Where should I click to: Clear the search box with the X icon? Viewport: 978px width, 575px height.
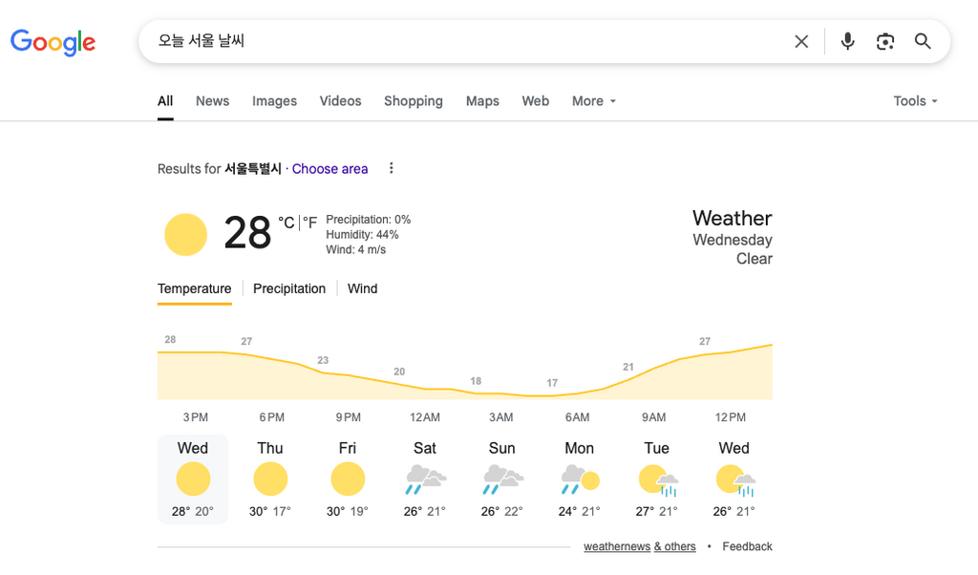point(801,42)
